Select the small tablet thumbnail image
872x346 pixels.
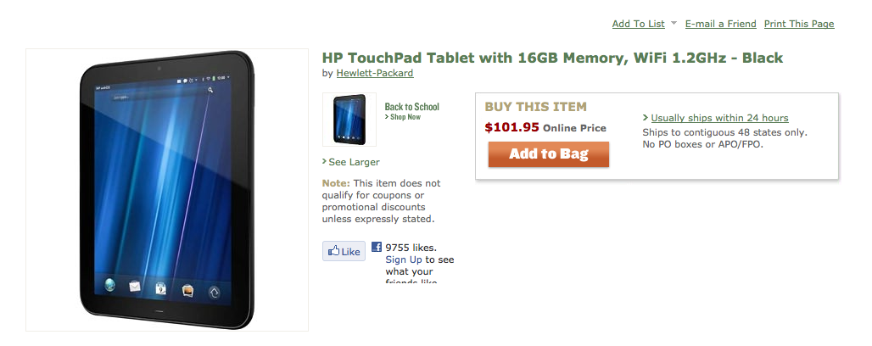tap(349, 120)
